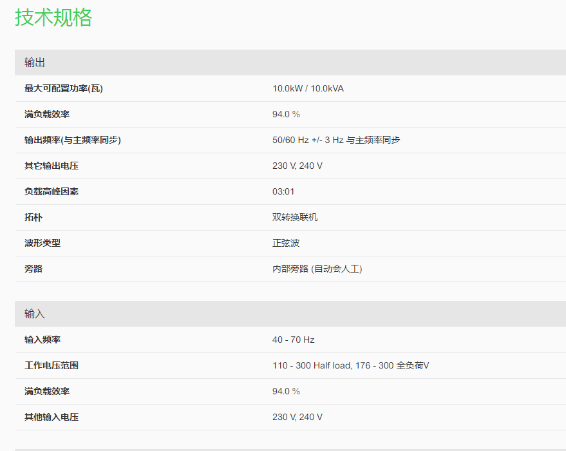Click the 技术规格 page heading

coord(53,17)
